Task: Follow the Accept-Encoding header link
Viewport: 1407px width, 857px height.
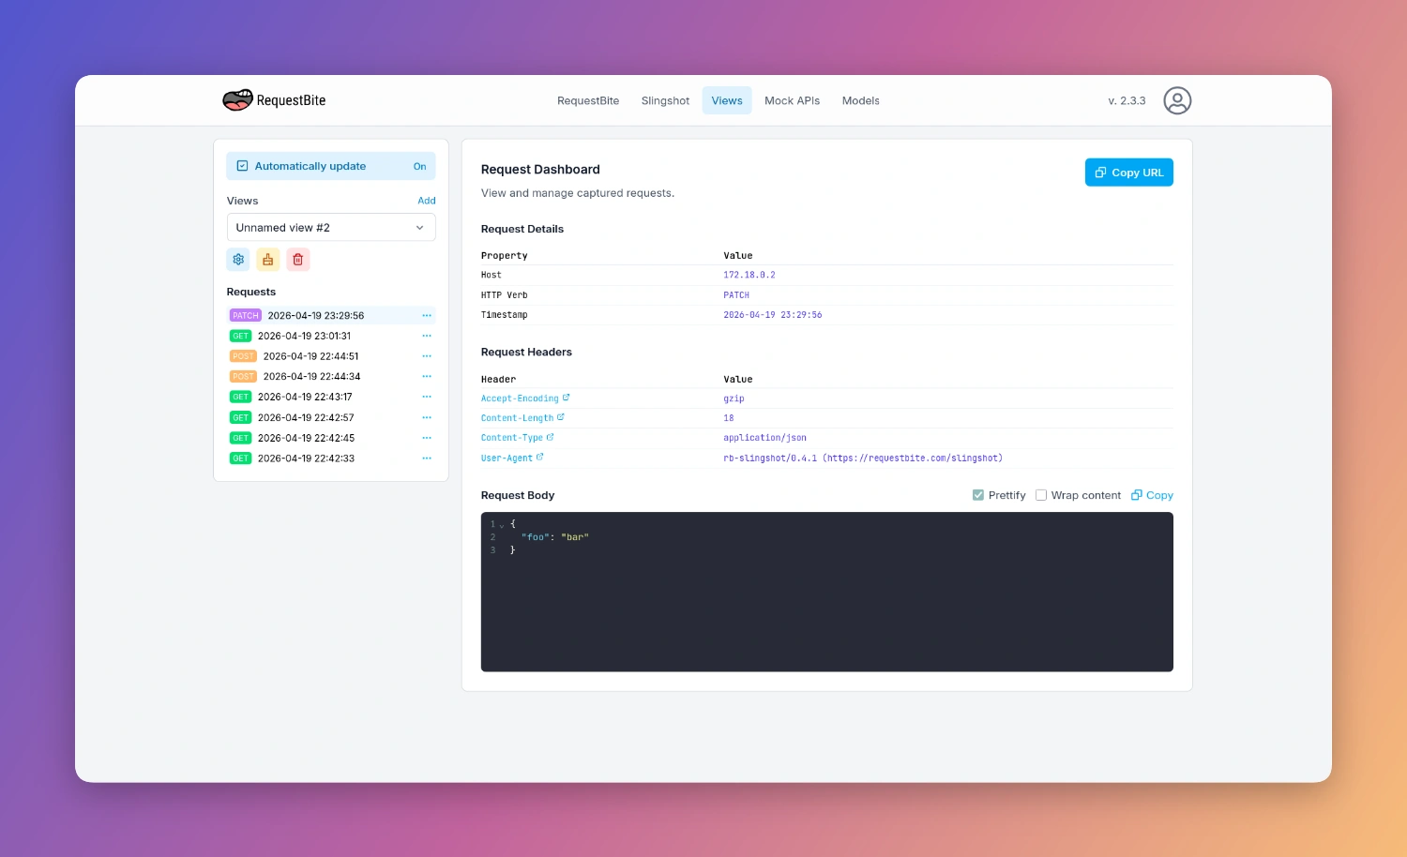Action: 520,398
